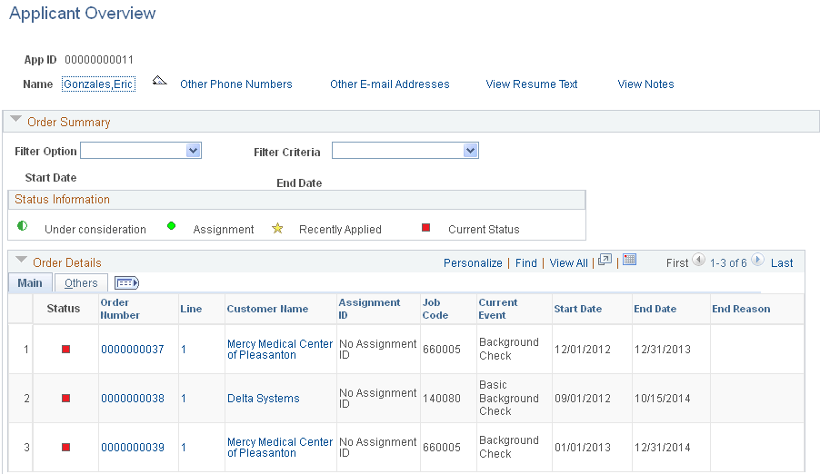Viewport: 820px width, 474px height.
Task: Click the Under consideration legend icon
Action: point(23,226)
